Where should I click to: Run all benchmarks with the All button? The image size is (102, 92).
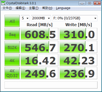tap(12, 21)
